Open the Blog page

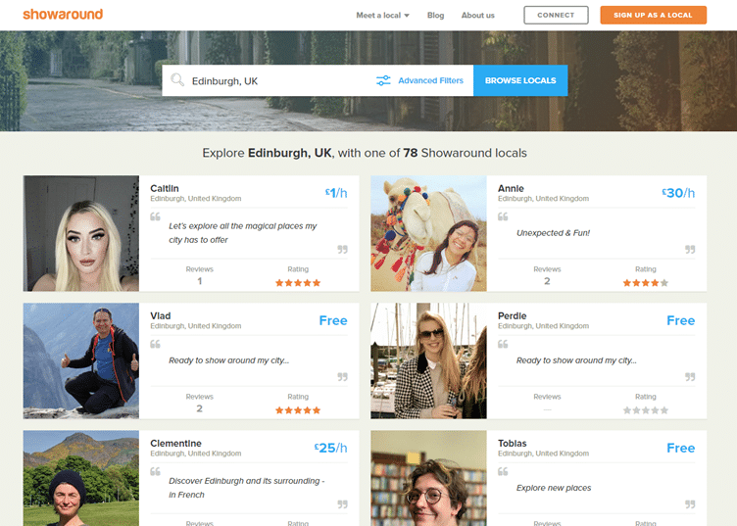click(435, 16)
